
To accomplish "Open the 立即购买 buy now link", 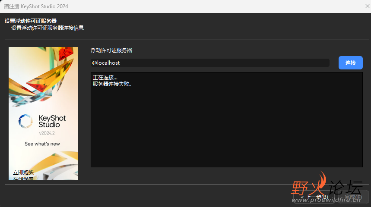I will [x=23, y=172].
